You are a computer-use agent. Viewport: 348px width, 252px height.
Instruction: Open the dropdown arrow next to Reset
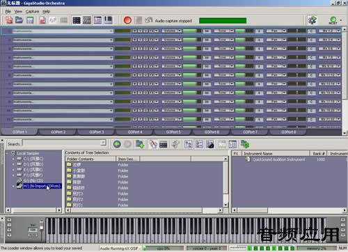click(341, 20)
